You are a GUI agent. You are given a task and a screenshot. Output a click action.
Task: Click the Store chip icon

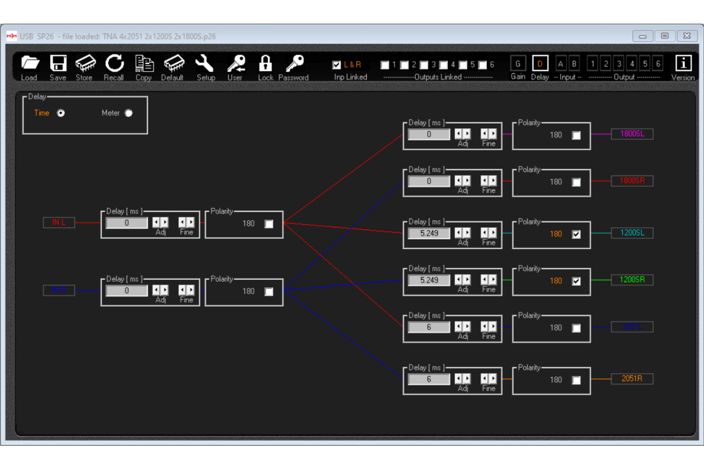(85, 64)
